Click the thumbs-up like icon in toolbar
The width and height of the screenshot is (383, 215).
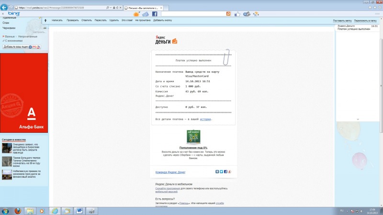pyautogui.click(x=237, y=14)
